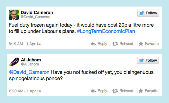Open the @David_Cameron mention in the reply
Screen dimensions: 169x103
click(29, 72)
